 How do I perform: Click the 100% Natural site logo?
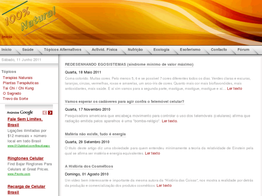pyautogui.click(x=30, y=18)
